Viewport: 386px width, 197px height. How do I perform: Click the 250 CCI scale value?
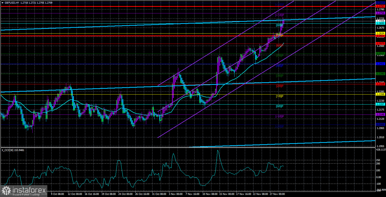coord(378,160)
